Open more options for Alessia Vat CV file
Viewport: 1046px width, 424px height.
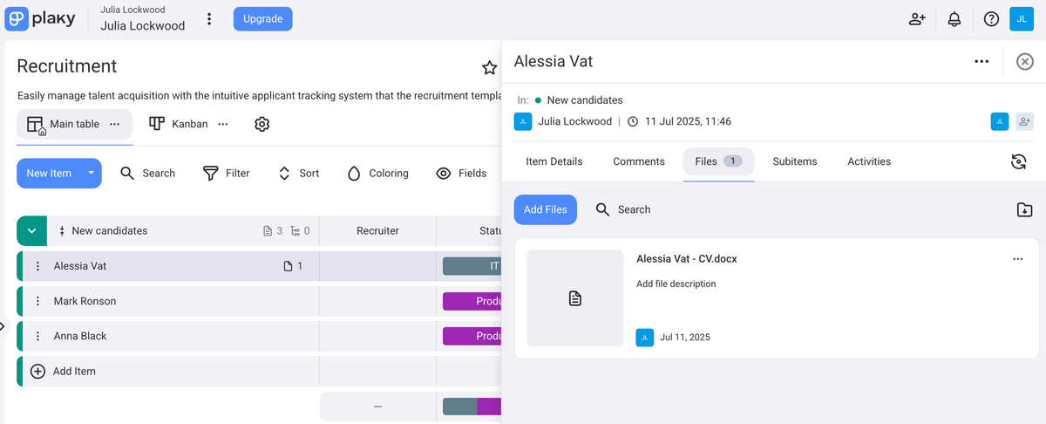pos(1017,259)
